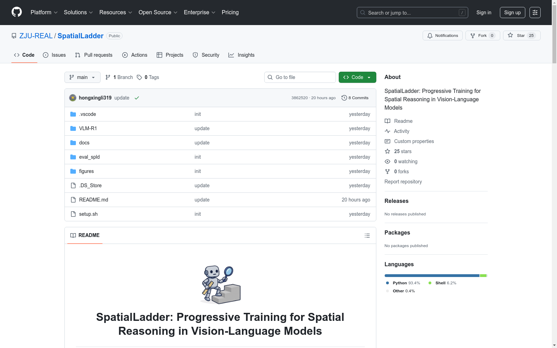The height and width of the screenshot is (348, 557).
Task: Click the eye icon beside 0 watching
Action: [387, 161]
